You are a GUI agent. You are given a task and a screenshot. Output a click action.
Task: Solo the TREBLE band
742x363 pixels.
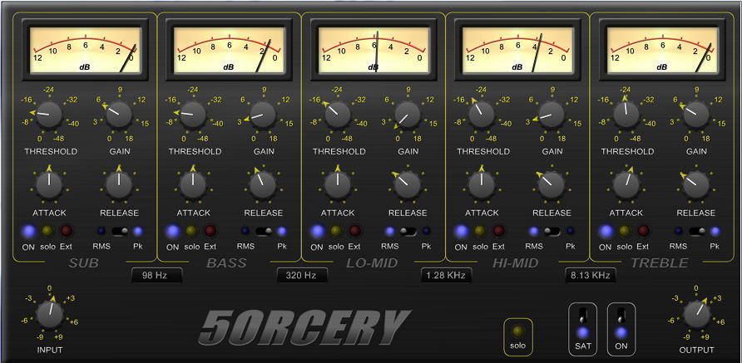624,231
